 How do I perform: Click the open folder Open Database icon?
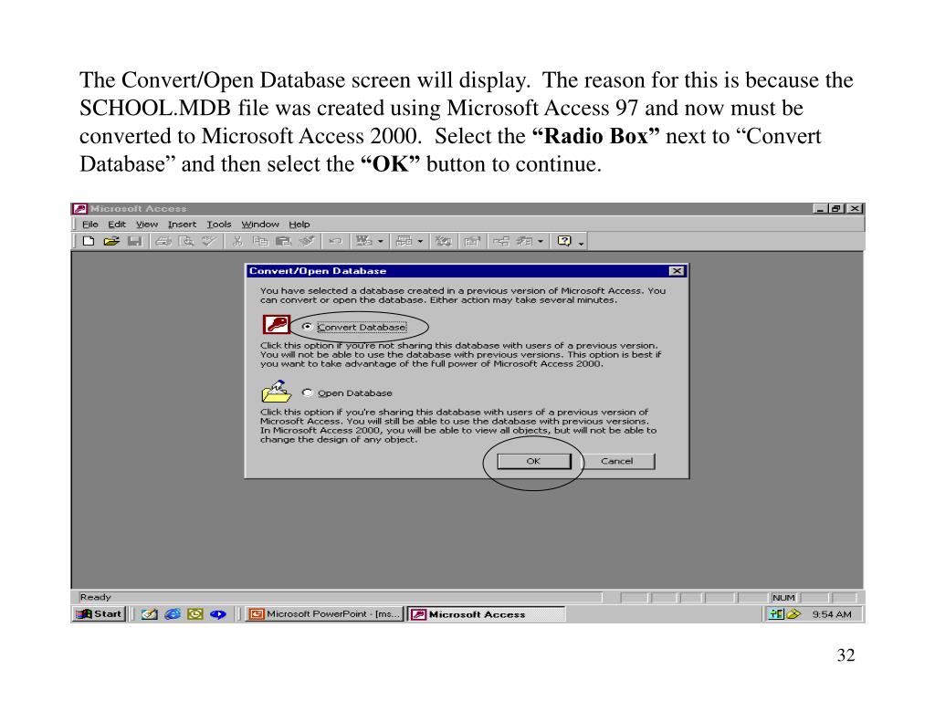pos(276,392)
